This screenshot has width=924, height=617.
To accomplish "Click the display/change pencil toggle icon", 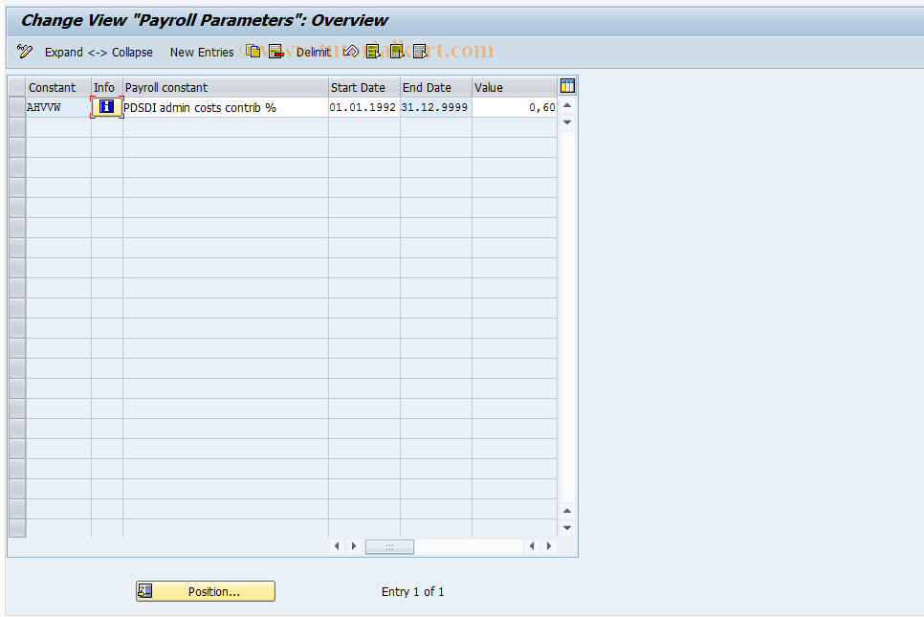I will [x=25, y=52].
